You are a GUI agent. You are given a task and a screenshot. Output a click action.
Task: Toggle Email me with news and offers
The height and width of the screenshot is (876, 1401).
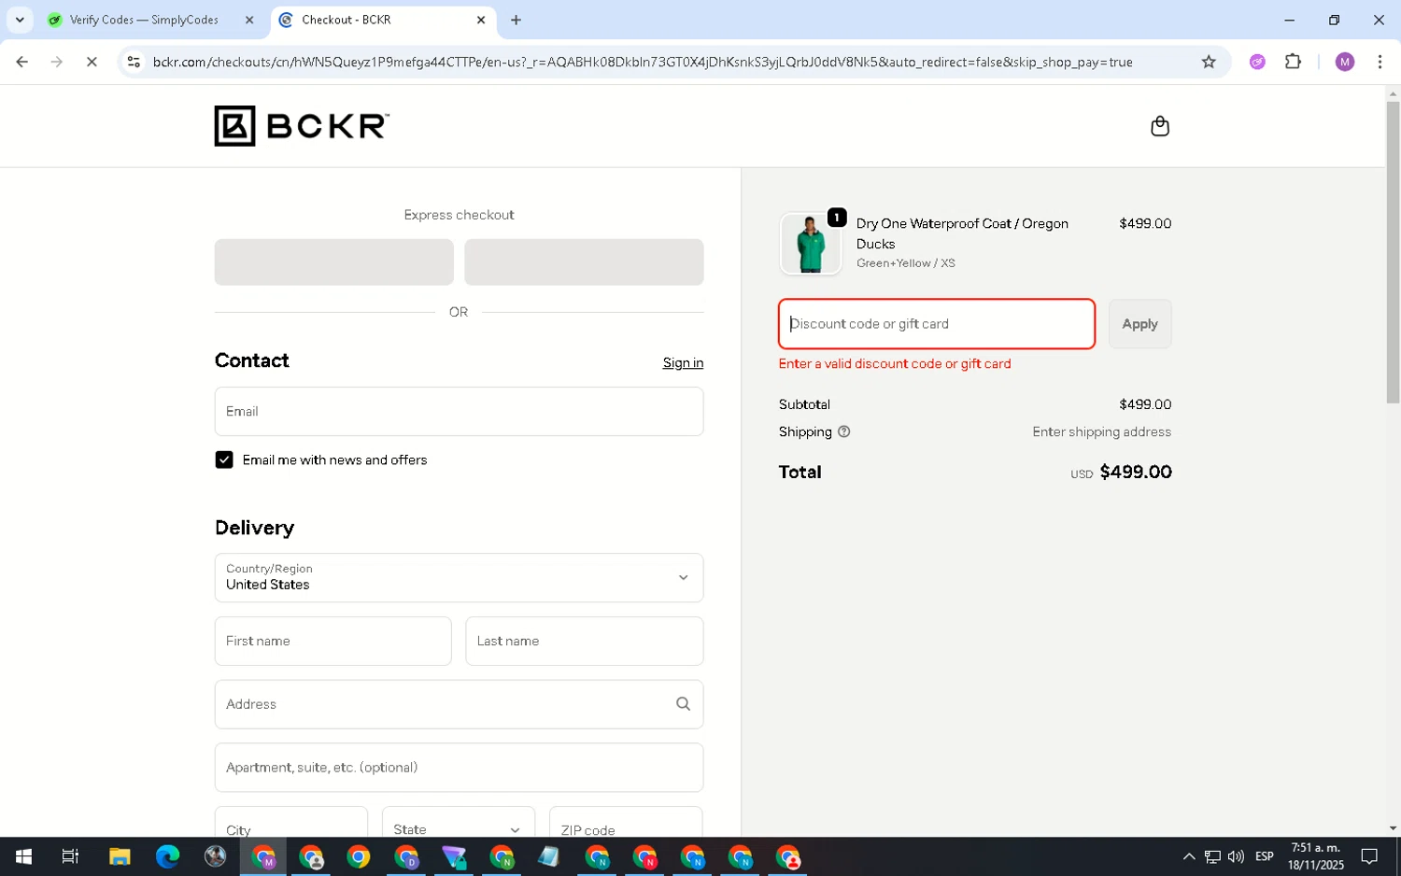[x=224, y=459]
